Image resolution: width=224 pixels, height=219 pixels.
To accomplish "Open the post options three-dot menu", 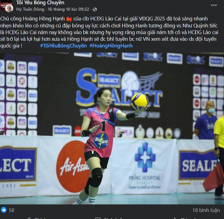I will 214,5.
